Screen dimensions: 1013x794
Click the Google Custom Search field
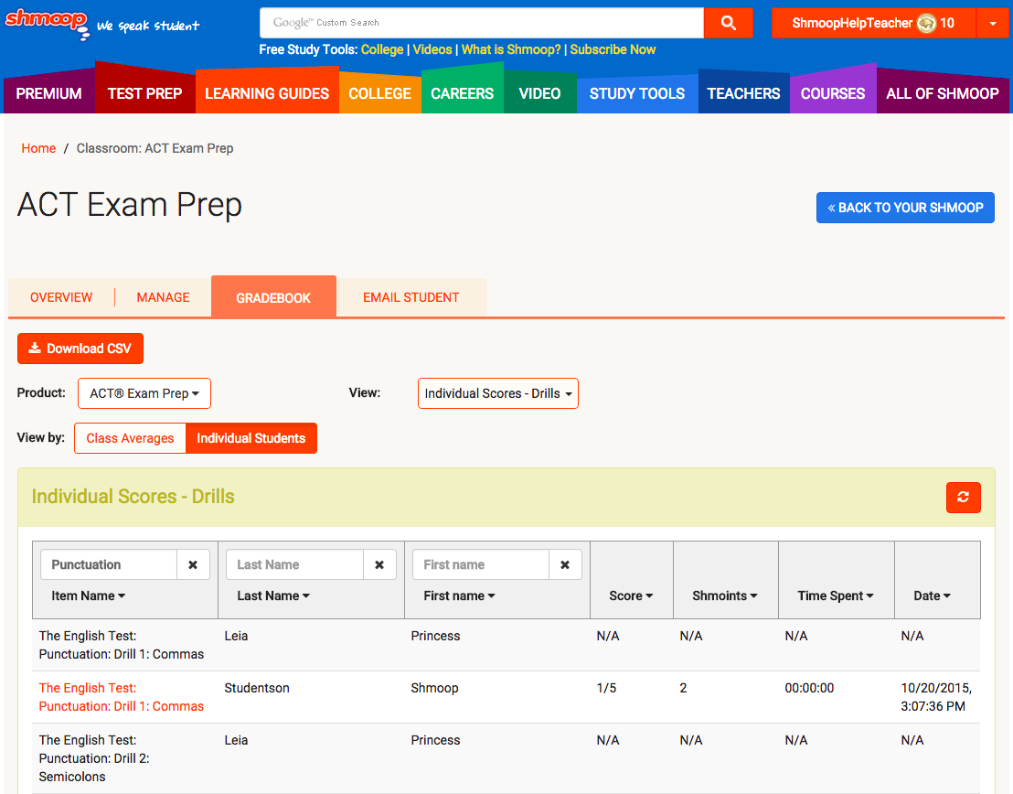tap(481, 23)
